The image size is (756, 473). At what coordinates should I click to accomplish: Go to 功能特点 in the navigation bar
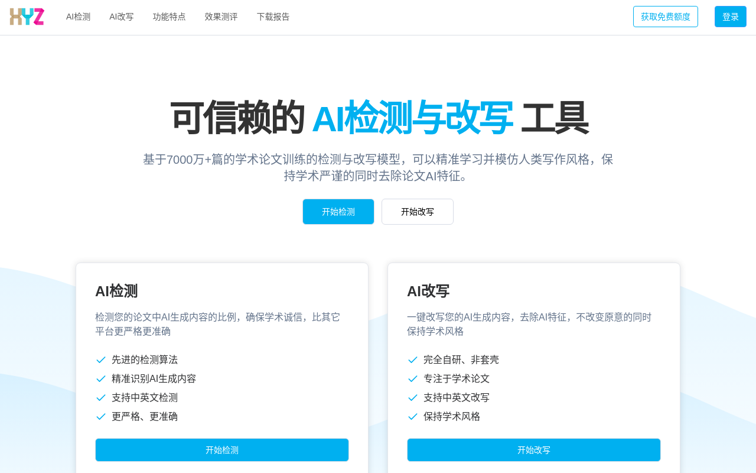[169, 17]
